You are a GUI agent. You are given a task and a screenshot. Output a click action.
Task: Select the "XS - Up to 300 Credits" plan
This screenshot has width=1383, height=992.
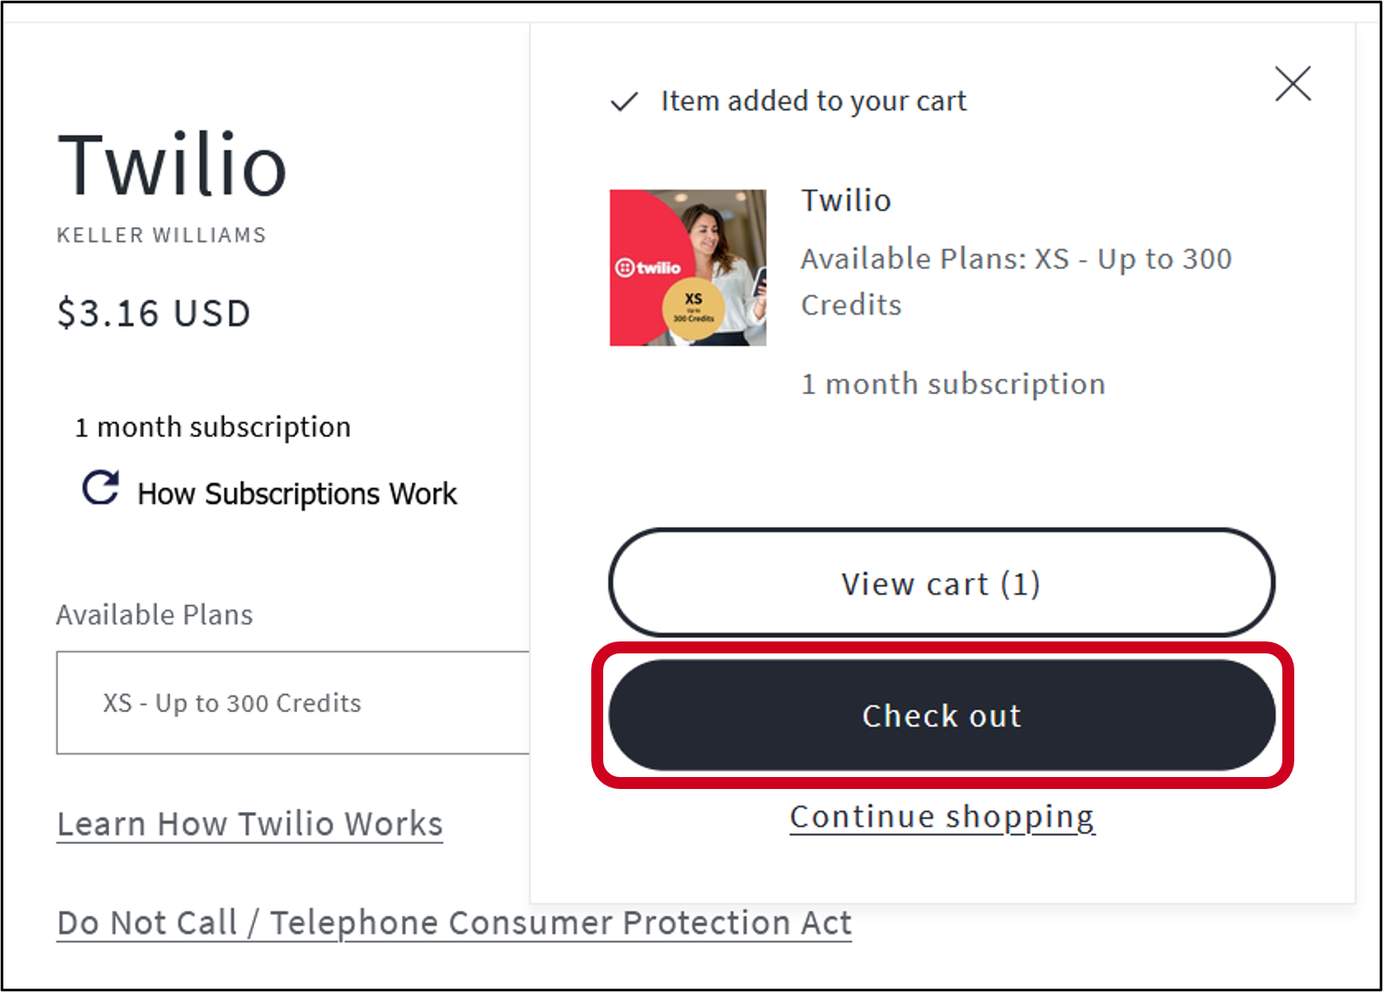click(x=230, y=703)
